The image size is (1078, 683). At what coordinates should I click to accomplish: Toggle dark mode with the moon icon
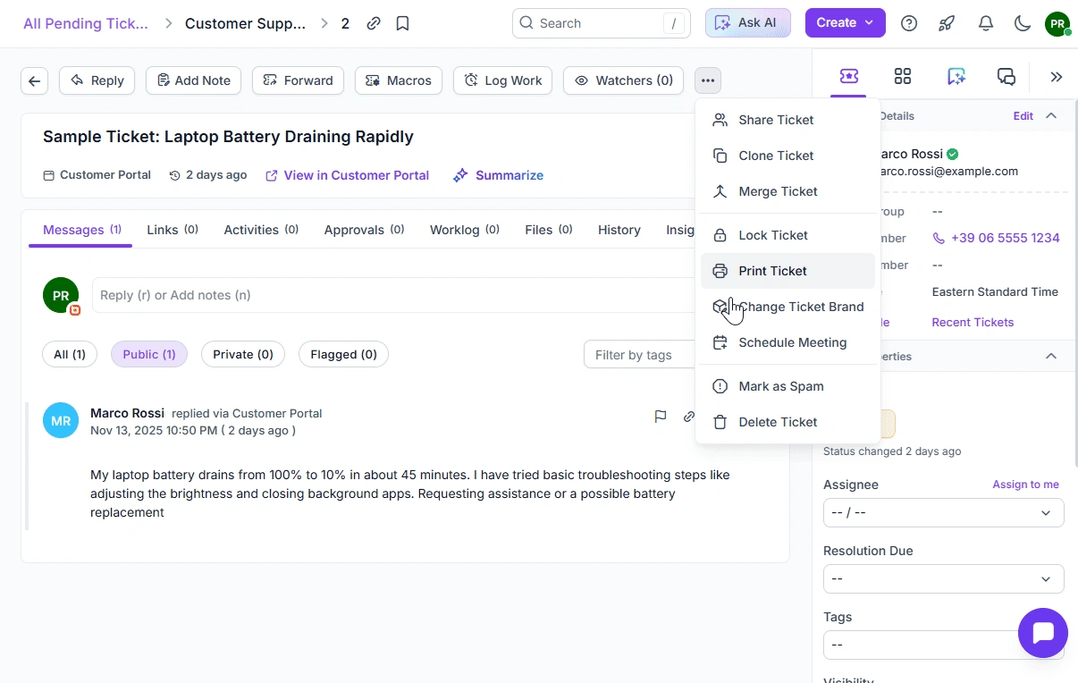[x=1023, y=23]
